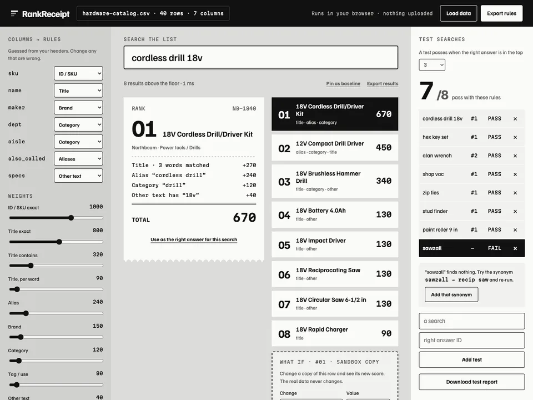Viewport: 533px width, 400px height.
Task: Select the 'sawzall' failing test row
Action: pyautogui.click(x=471, y=248)
